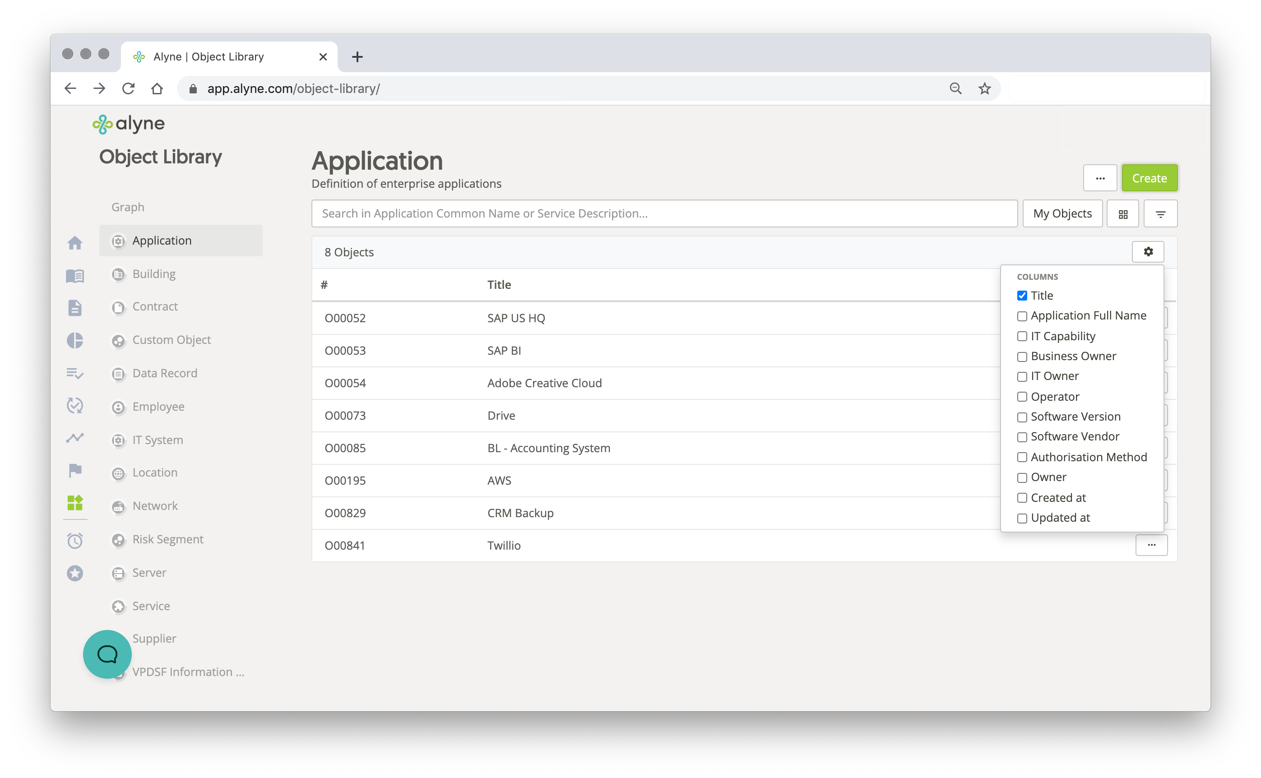Open the filter options button
Viewport: 1261px width, 778px height.
coord(1160,214)
